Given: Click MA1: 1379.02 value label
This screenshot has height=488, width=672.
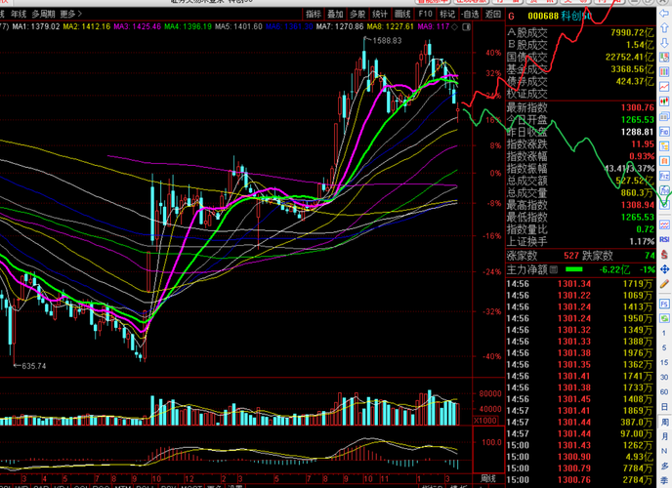Looking at the screenshot, I should 36,26.
